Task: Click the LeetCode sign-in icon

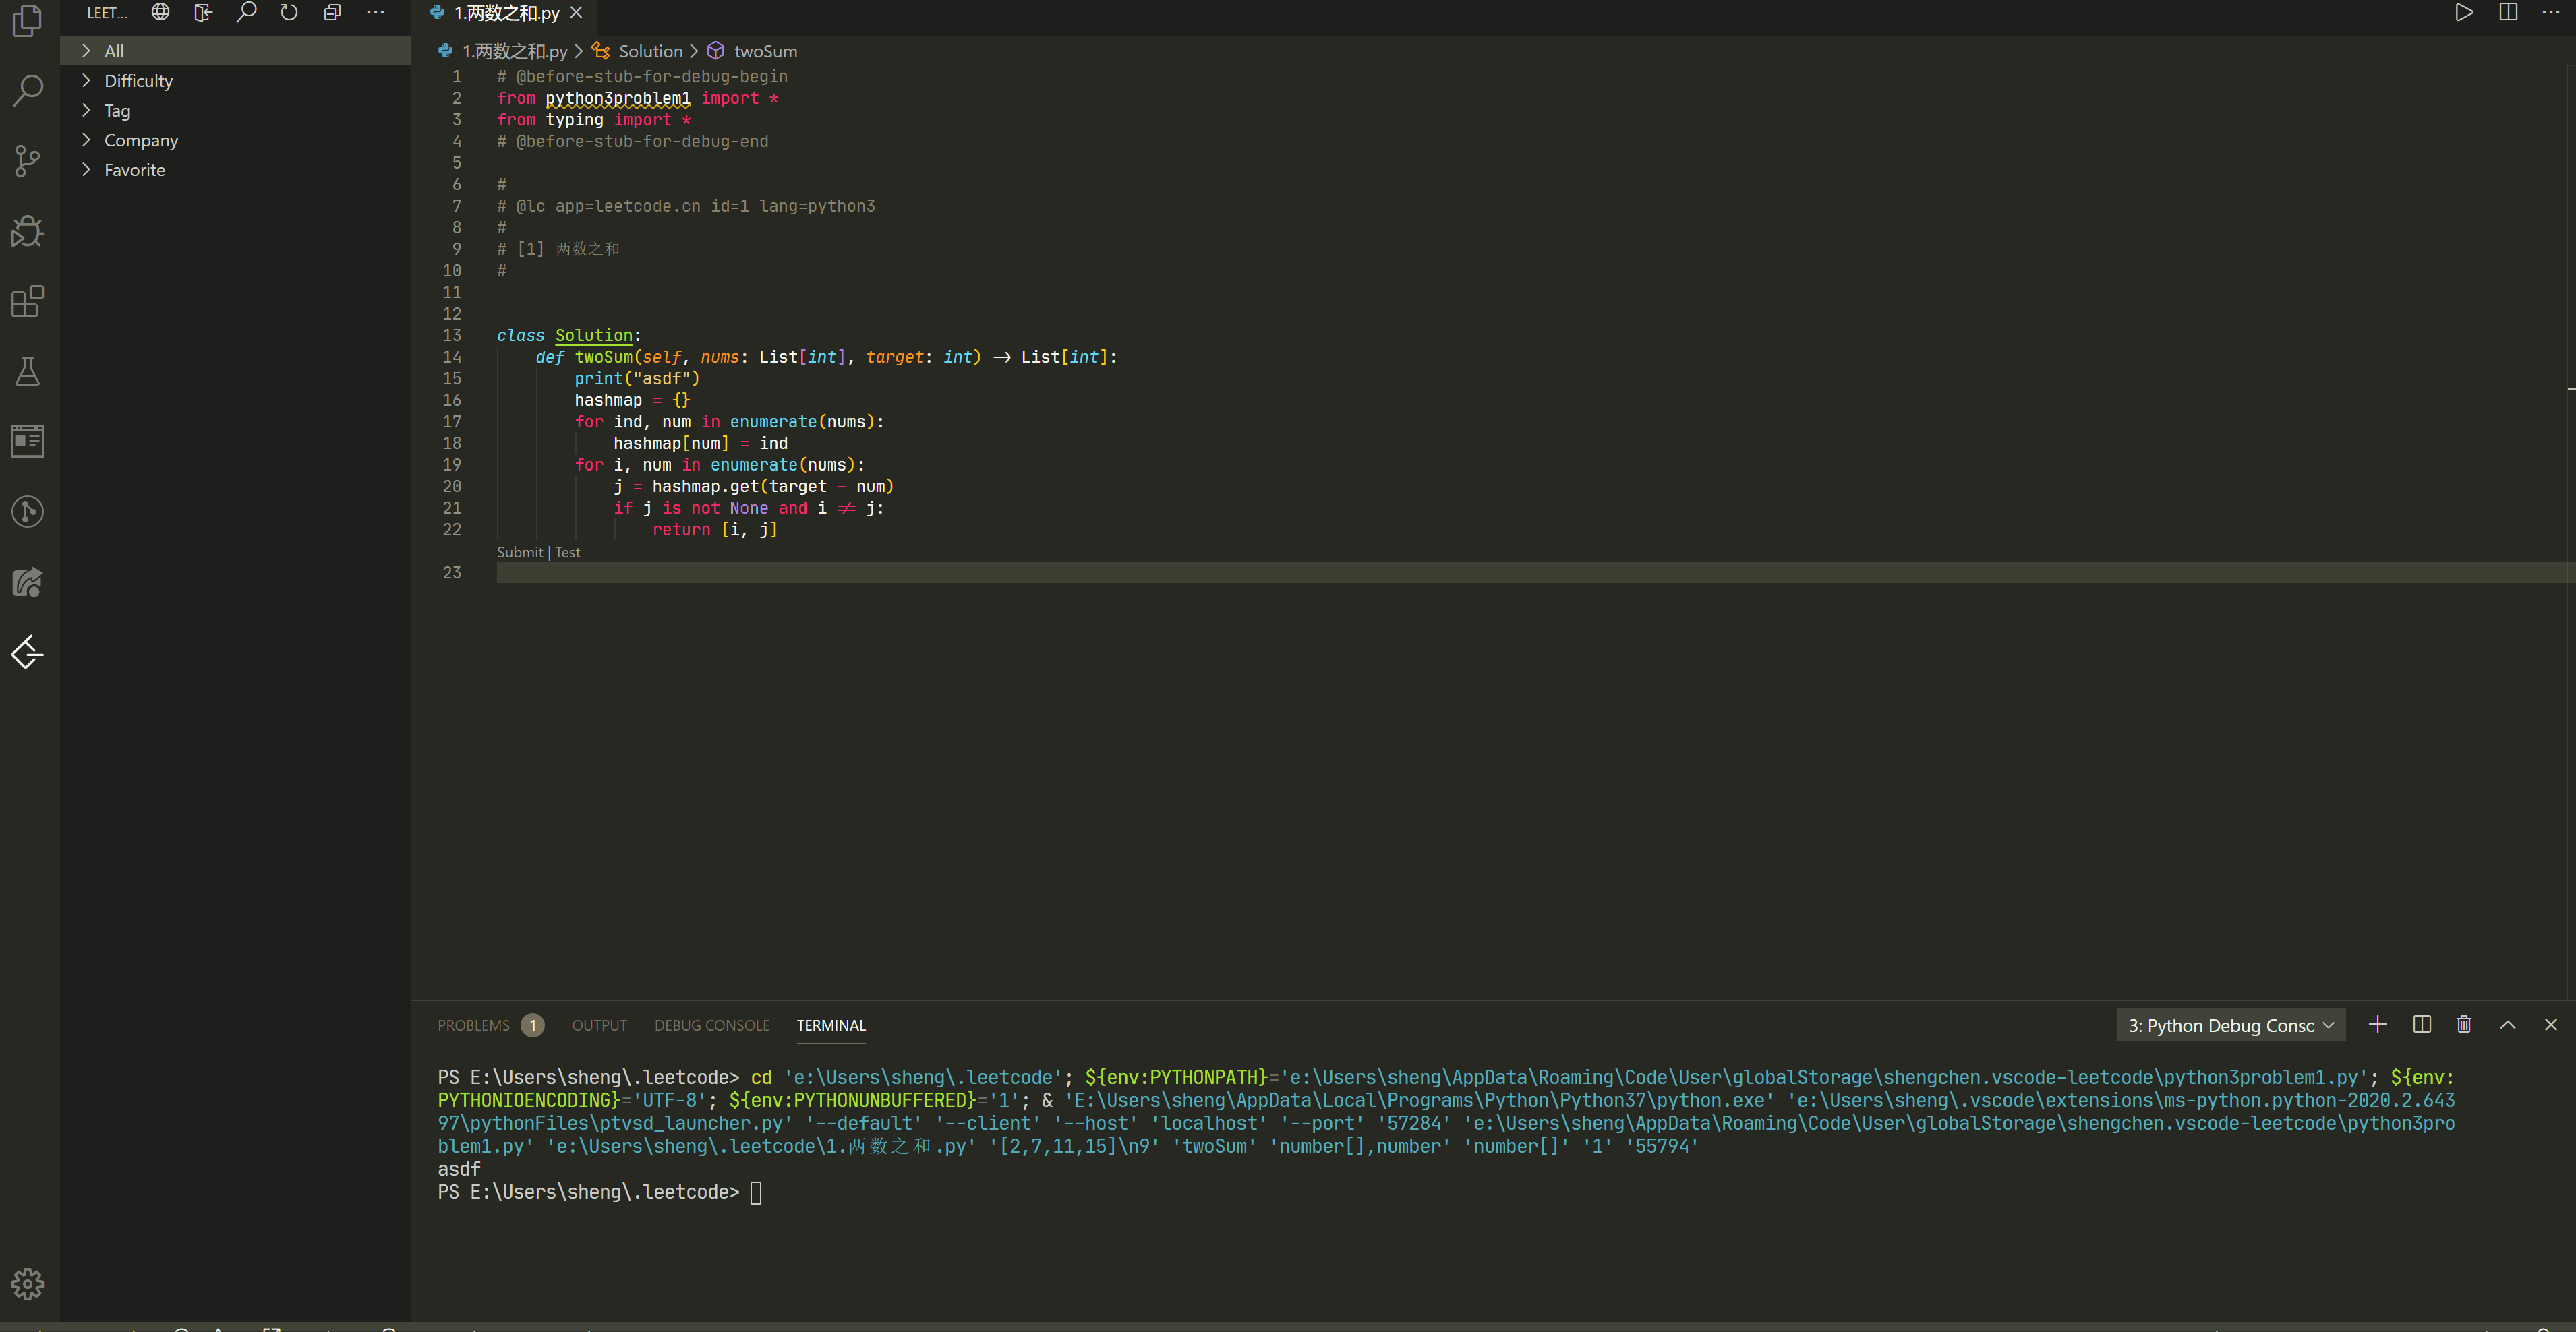Action: point(203,12)
